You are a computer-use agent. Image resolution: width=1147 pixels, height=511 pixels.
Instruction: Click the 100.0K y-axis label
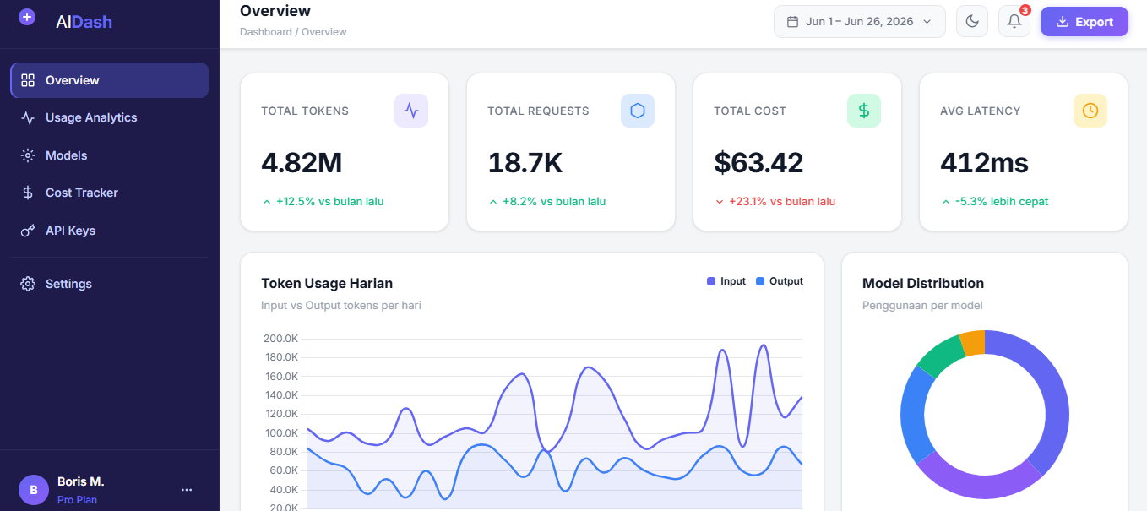click(280, 433)
